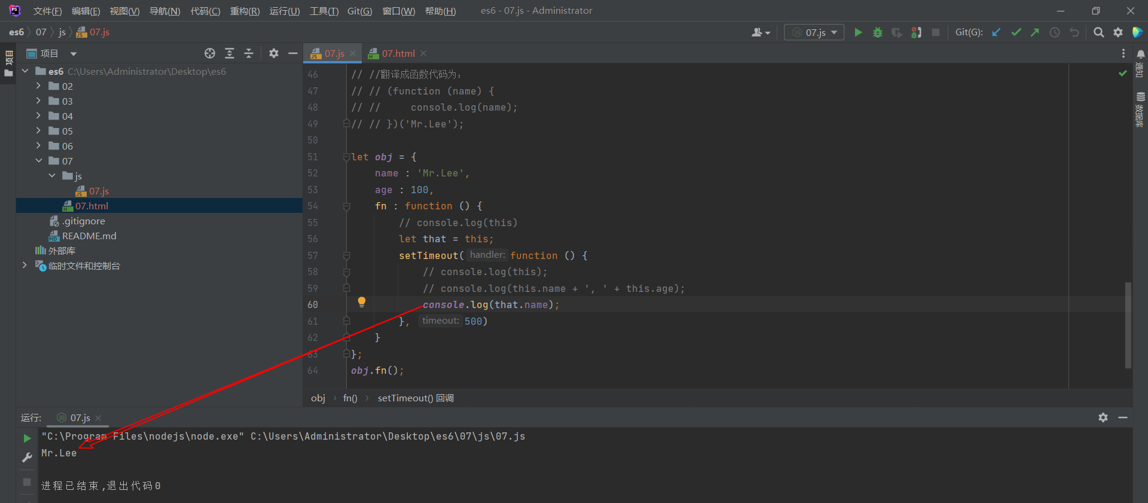This screenshot has width=1148, height=503.
Task: Open IDE settings gear in top toolbar
Action: [1118, 32]
